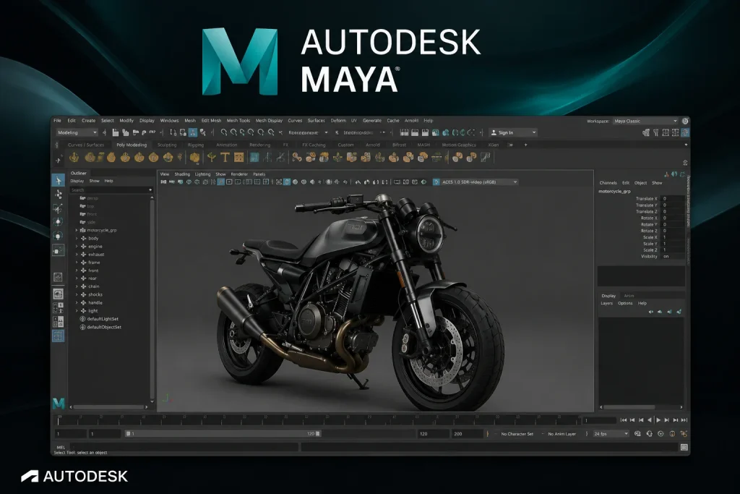Click the playback range slider bar
740x494 pixels.
tap(223, 433)
